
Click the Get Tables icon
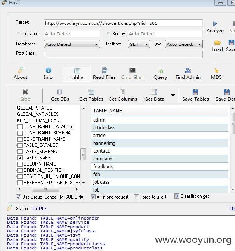[x=91, y=92]
